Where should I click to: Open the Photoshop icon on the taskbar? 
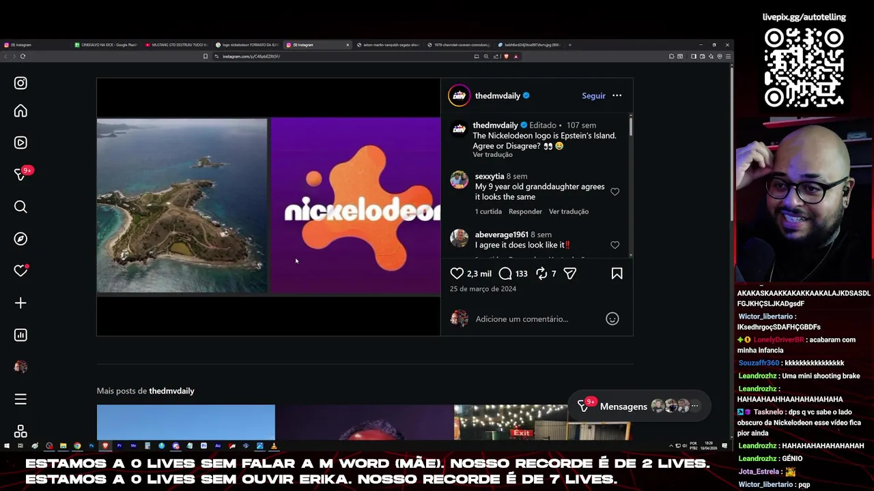pos(91,446)
